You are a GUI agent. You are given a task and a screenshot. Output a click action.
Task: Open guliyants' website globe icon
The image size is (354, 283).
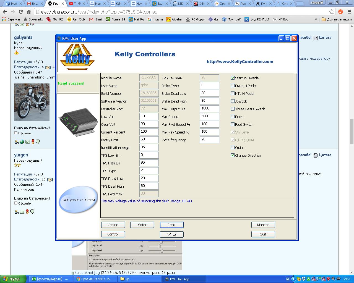point(22,142)
